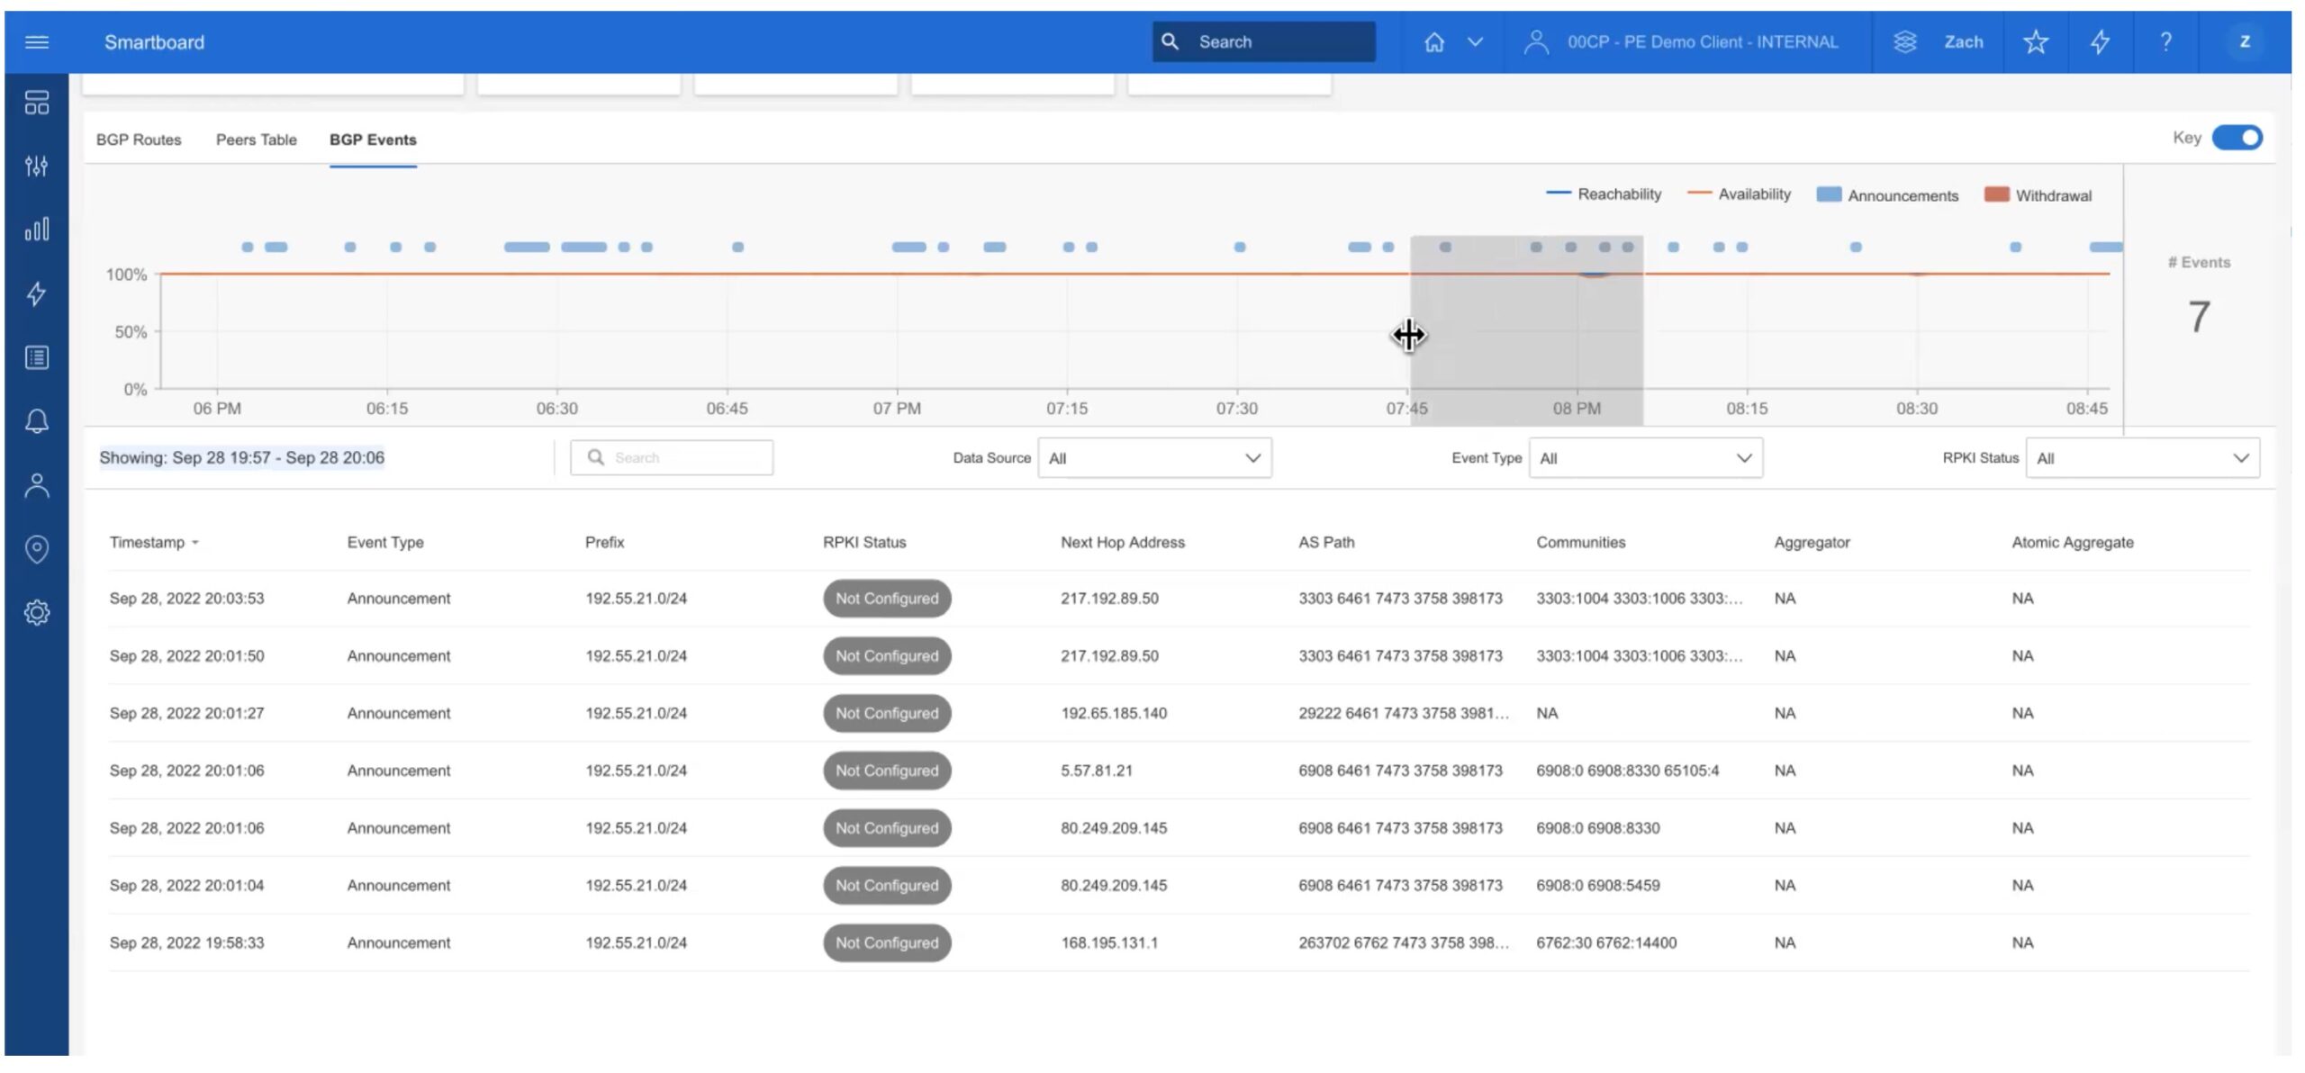Open the Event Type dropdown
Image resolution: width=2305 pixels, height=1073 pixels.
click(1645, 458)
